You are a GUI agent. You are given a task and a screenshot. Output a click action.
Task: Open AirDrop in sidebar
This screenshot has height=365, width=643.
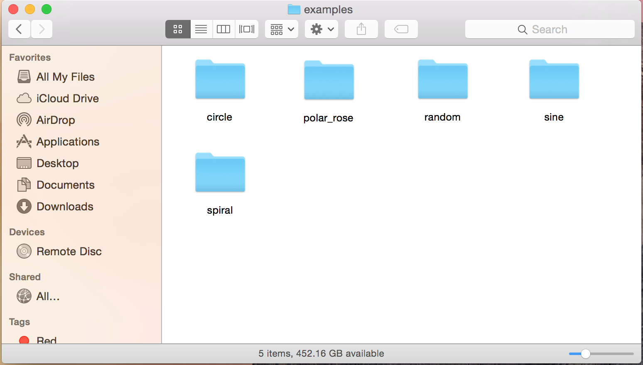coord(81,120)
